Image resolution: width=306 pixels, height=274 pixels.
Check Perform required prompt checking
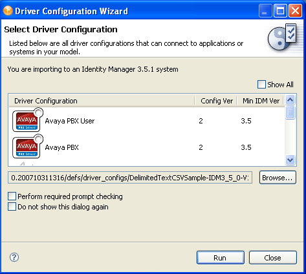coord(12,196)
